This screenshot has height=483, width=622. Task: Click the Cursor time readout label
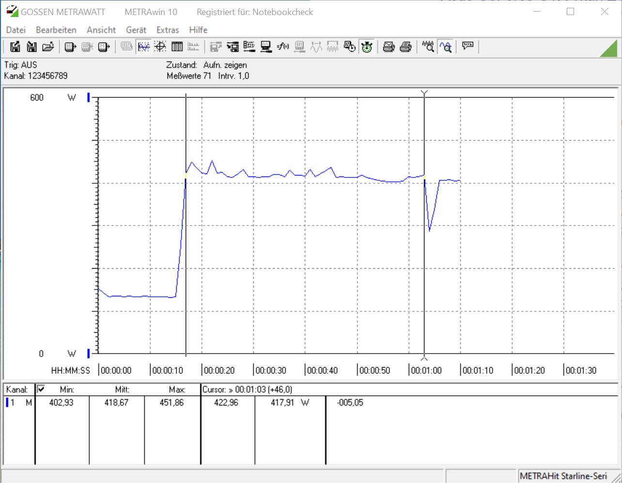(247, 389)
